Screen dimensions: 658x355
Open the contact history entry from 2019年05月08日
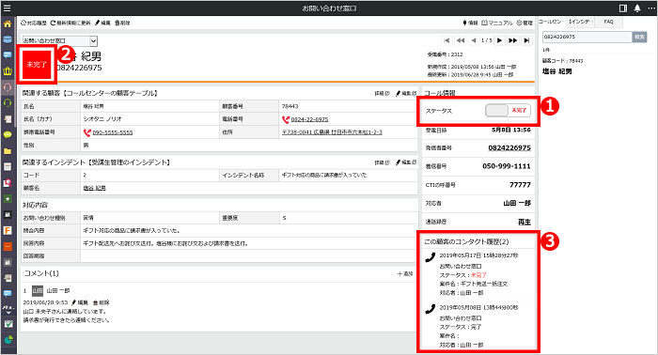pos(478,326)
